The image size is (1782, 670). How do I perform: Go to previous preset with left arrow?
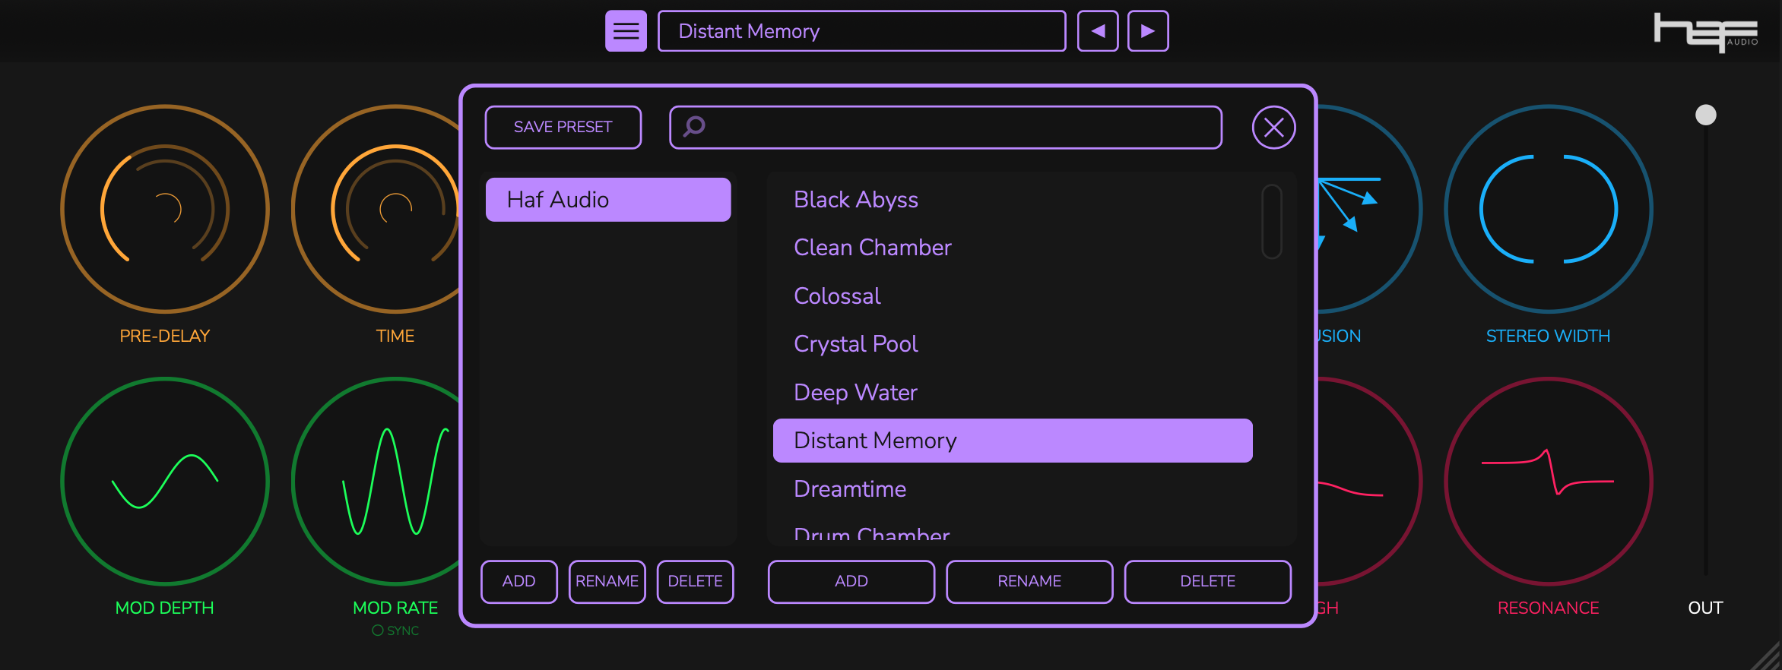pos(1097,31)
